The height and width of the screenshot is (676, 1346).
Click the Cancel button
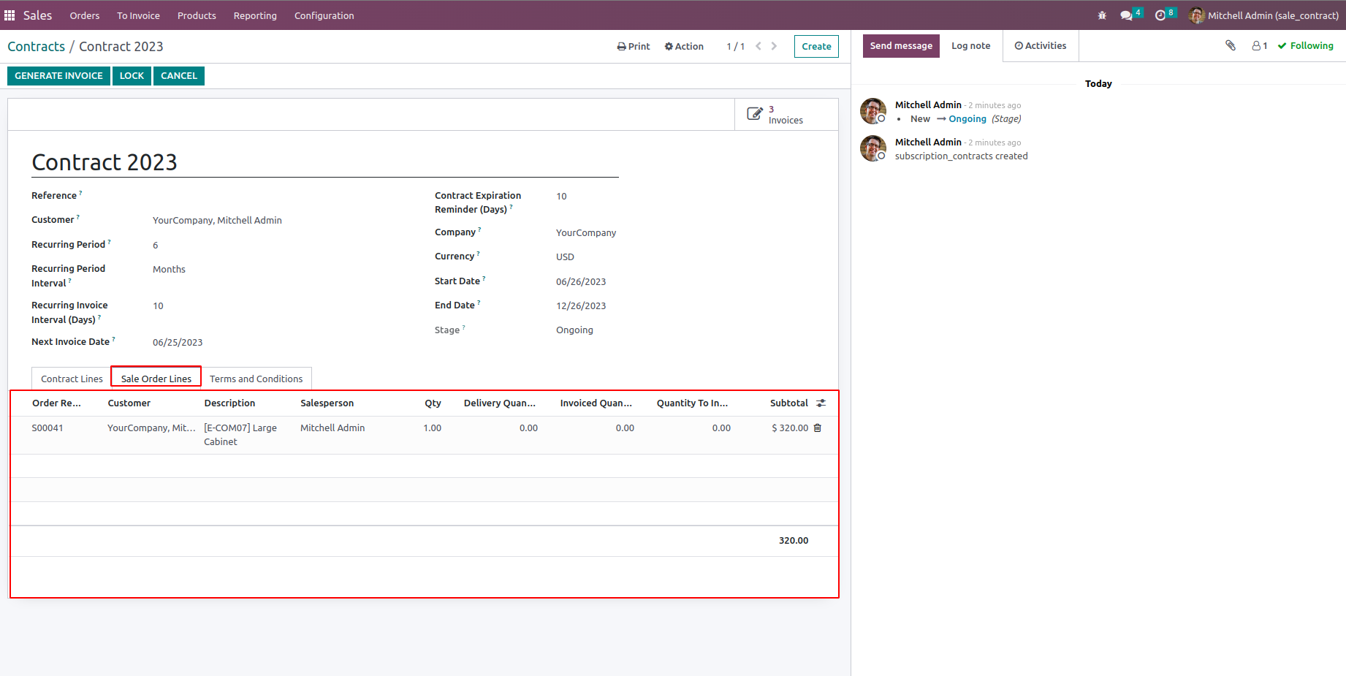click(179, 76)
